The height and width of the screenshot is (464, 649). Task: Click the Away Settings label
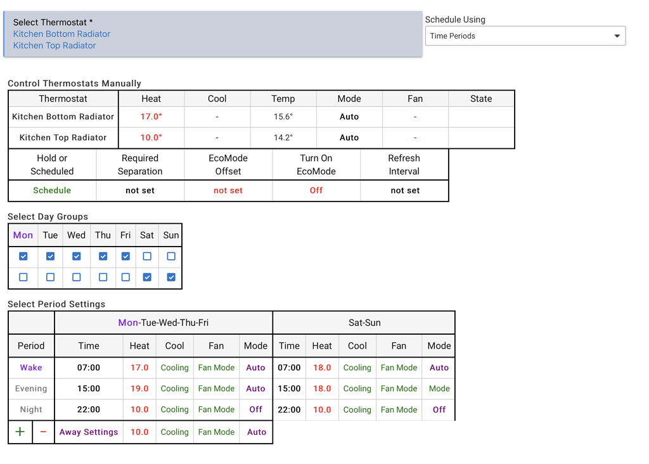[x=89, y=432]
